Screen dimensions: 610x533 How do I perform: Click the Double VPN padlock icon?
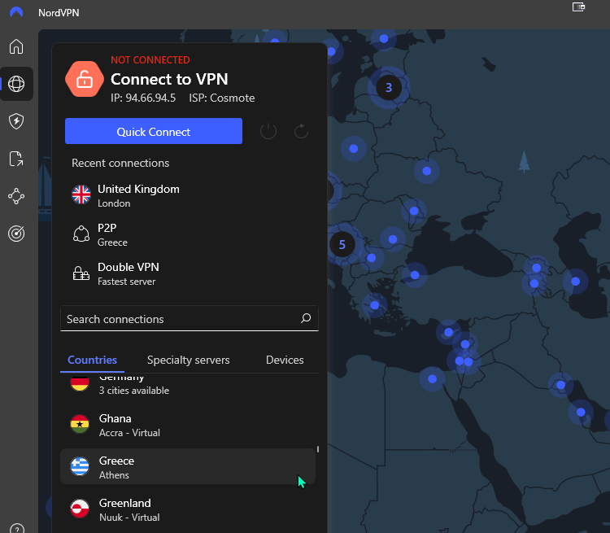tap(81, 273)
